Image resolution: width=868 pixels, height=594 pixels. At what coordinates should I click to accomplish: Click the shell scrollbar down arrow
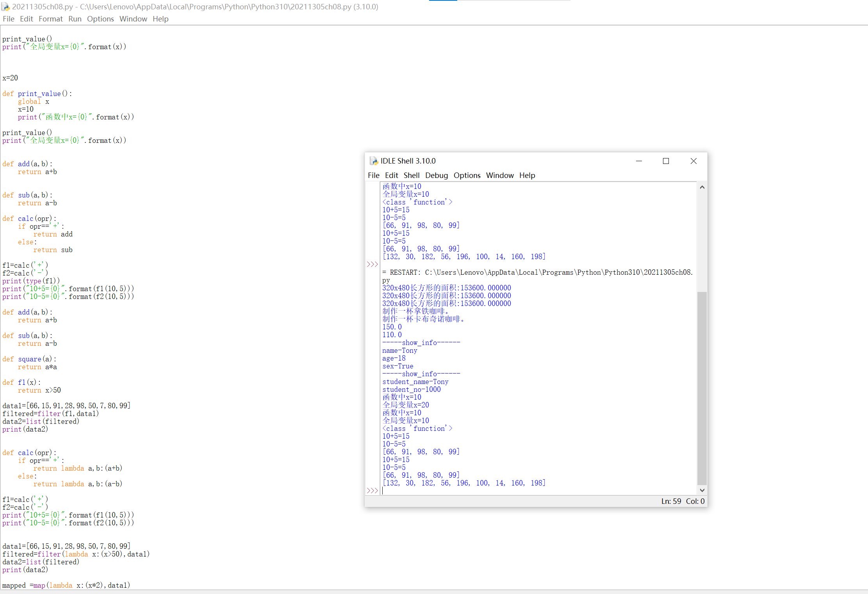point(702,490)
